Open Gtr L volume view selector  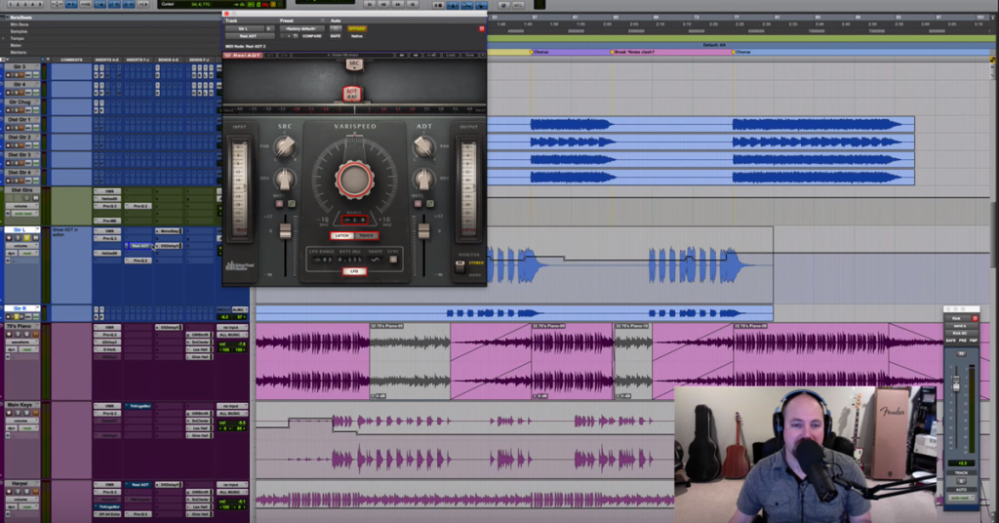tap(21, 246)
